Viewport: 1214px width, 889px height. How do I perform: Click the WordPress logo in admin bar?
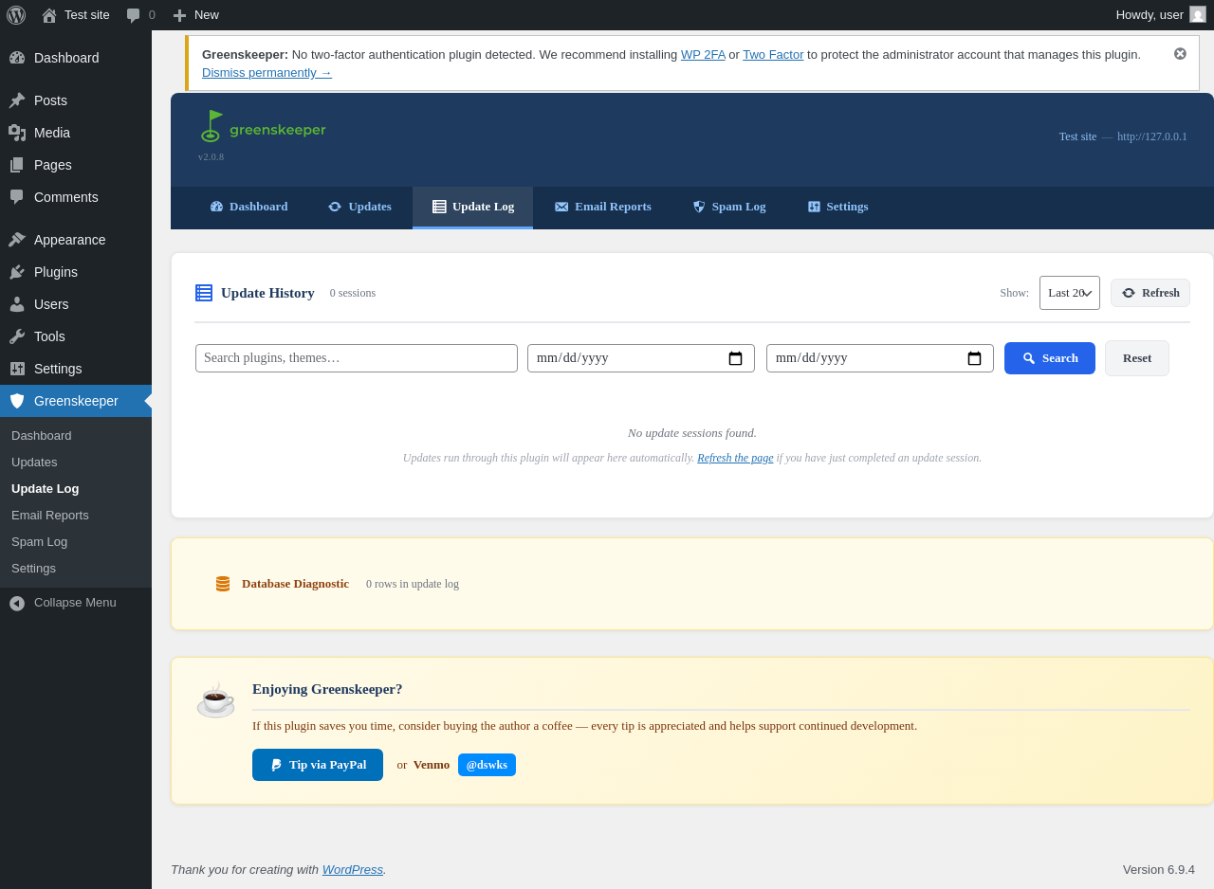(16, 15)
